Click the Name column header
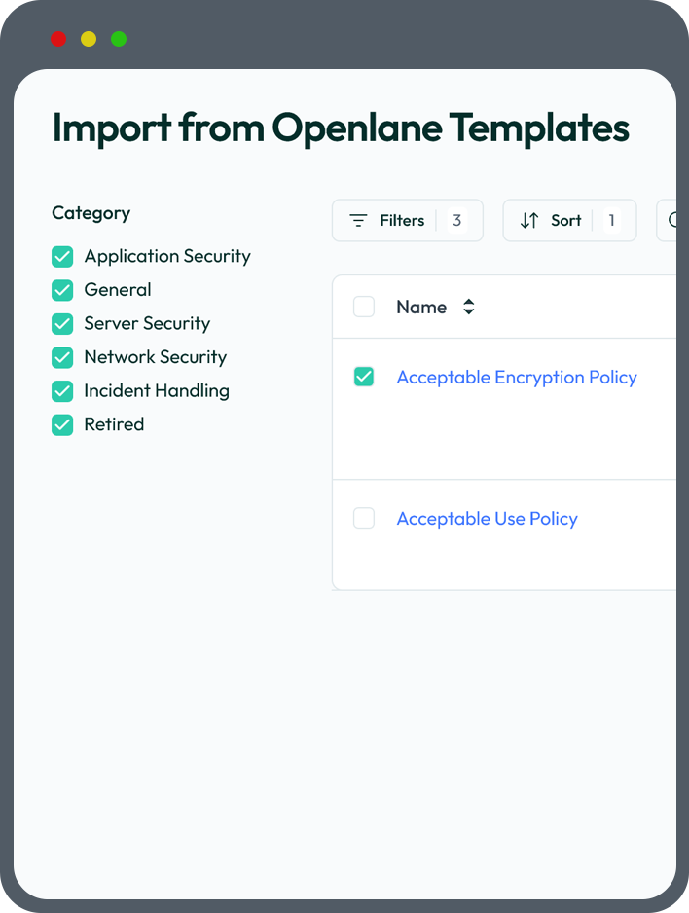Screen dimensions: 689x913 pyautogui.click(x=421, y=307)
